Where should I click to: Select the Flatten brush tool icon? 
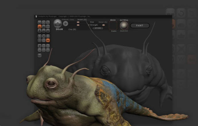point(44,26)
